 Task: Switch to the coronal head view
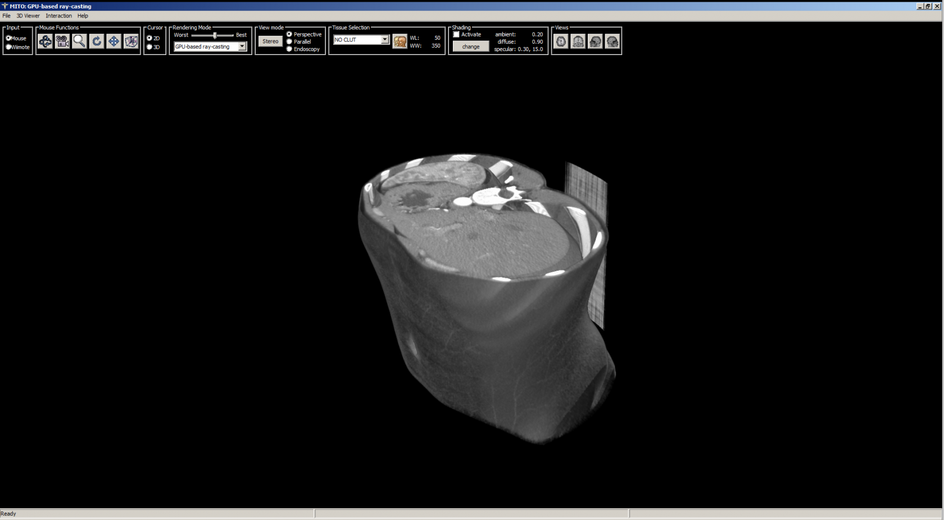578,42
